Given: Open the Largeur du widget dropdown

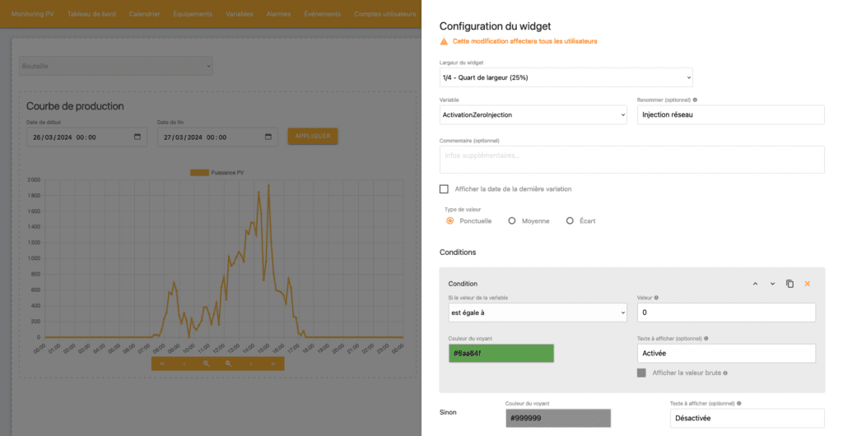Looking at the screenshot, I should (566, 77).
